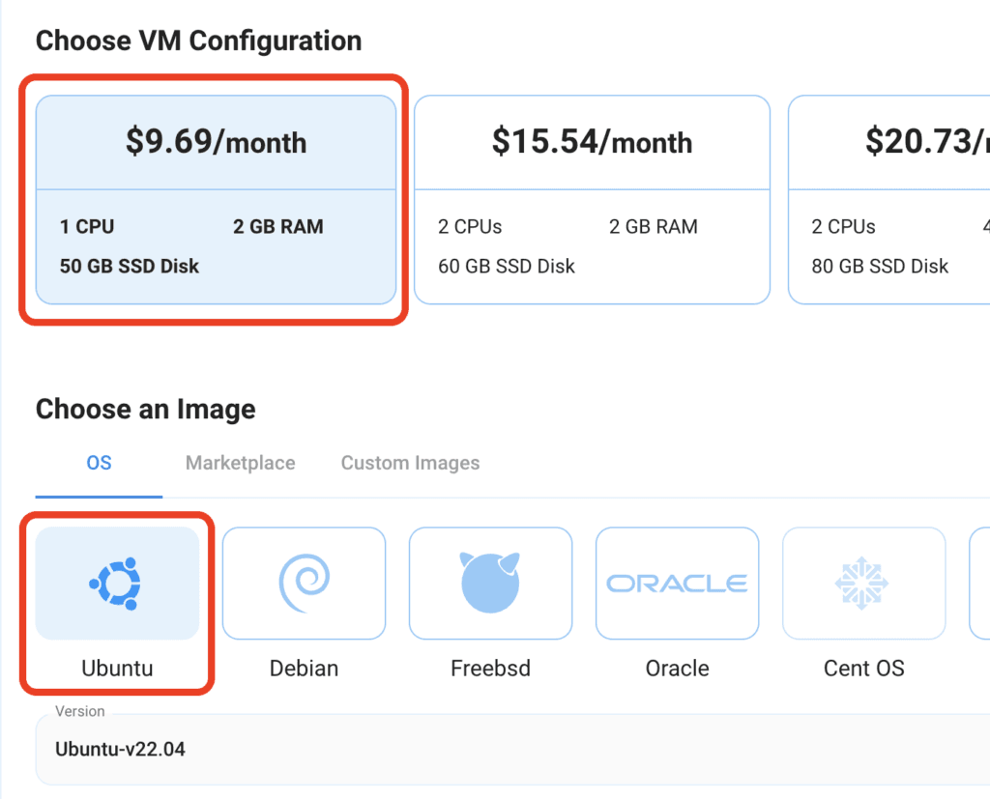Select the Ubuntu logo icon
The image size is (990, 799).
coord(117,584)
